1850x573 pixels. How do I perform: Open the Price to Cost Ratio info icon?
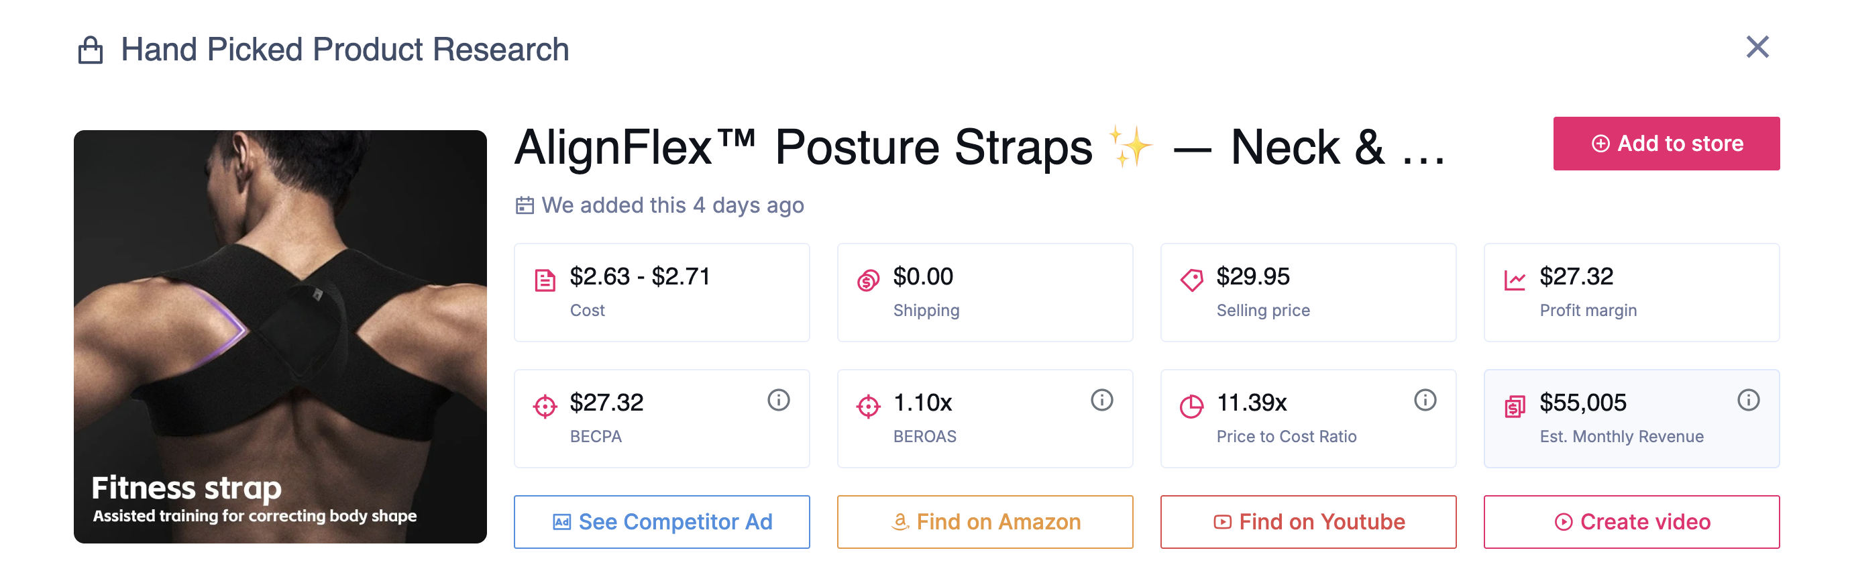(x=1425, y=401)
